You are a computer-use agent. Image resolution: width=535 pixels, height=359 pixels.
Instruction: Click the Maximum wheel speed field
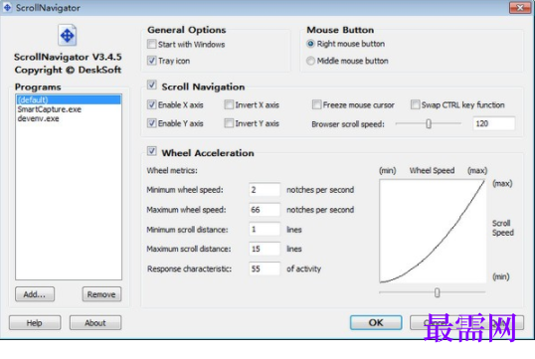(265, 210)
